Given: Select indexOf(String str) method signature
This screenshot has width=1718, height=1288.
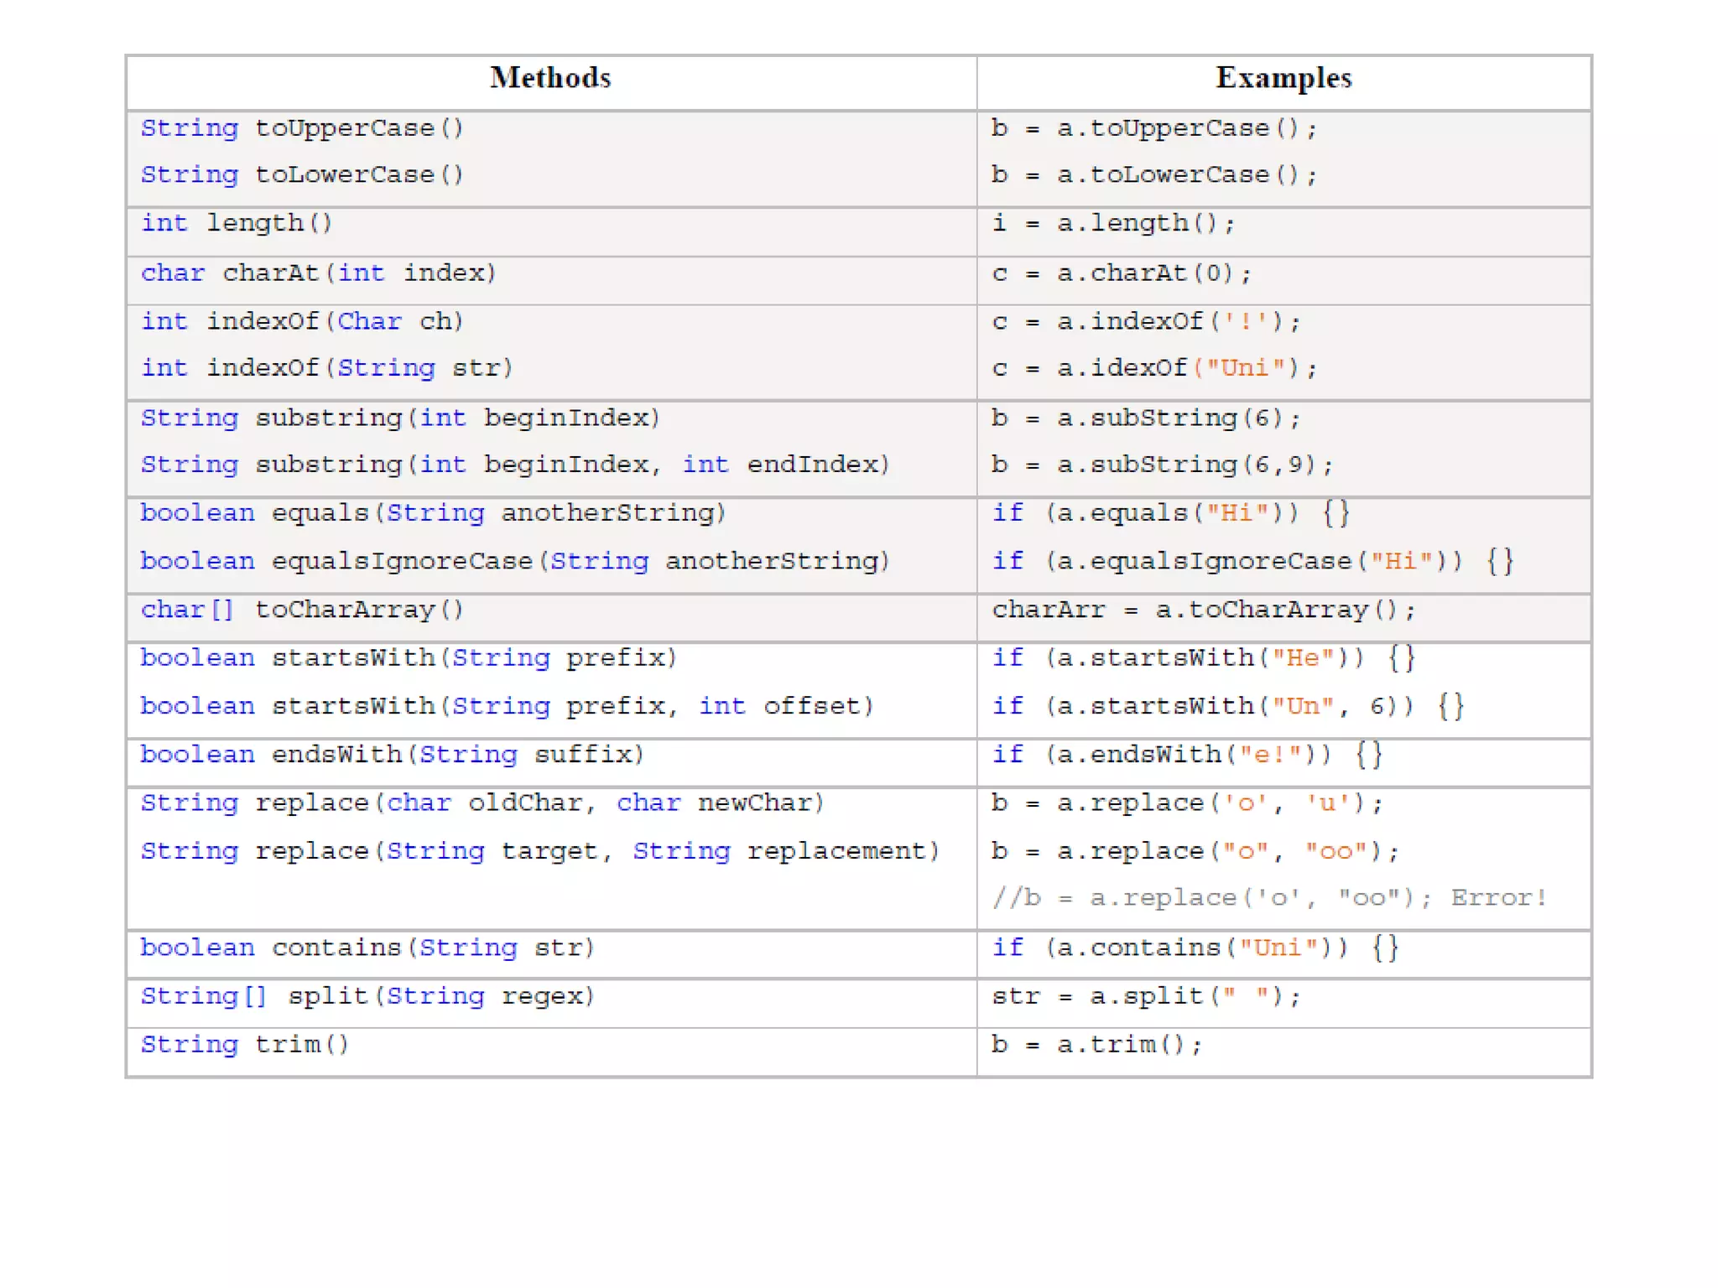Looking at the screenshot, I should coord(326,368).
